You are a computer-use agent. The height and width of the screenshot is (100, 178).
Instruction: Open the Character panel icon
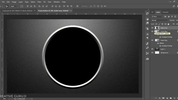point(147,34)
